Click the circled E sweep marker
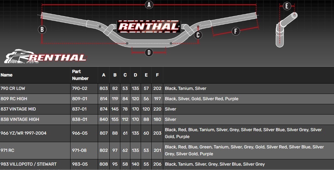The height and width of the screenshot is (170, 334). point(287,6)
